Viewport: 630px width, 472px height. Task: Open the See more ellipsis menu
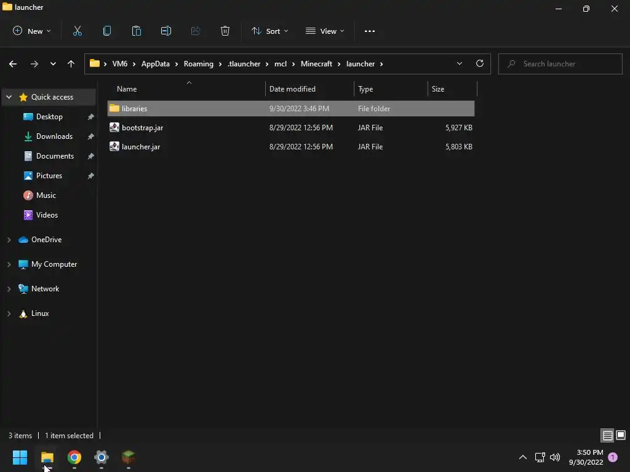[x=370, y=31]
